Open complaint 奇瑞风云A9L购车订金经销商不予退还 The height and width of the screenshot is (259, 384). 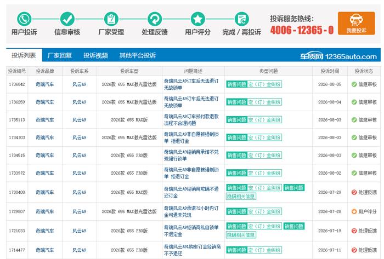192,250
